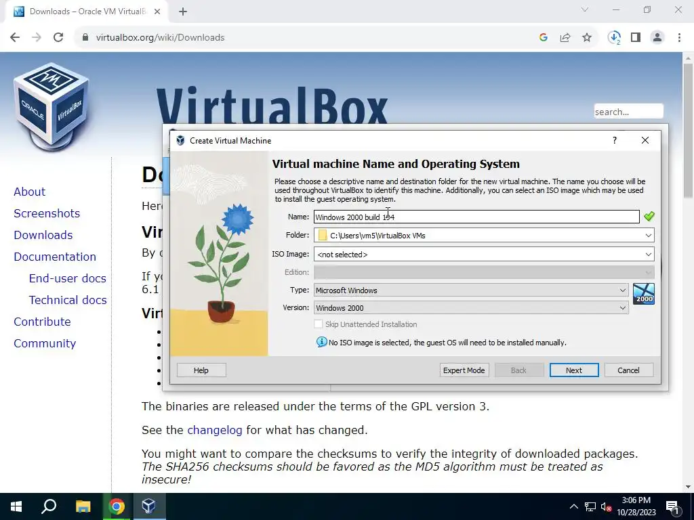
Task: Click the taskbar clock and date
Action: tap(636, 506)
